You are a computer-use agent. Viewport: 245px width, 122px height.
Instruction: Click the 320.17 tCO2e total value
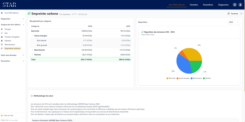pyautogui.click(x=86, y=60)
